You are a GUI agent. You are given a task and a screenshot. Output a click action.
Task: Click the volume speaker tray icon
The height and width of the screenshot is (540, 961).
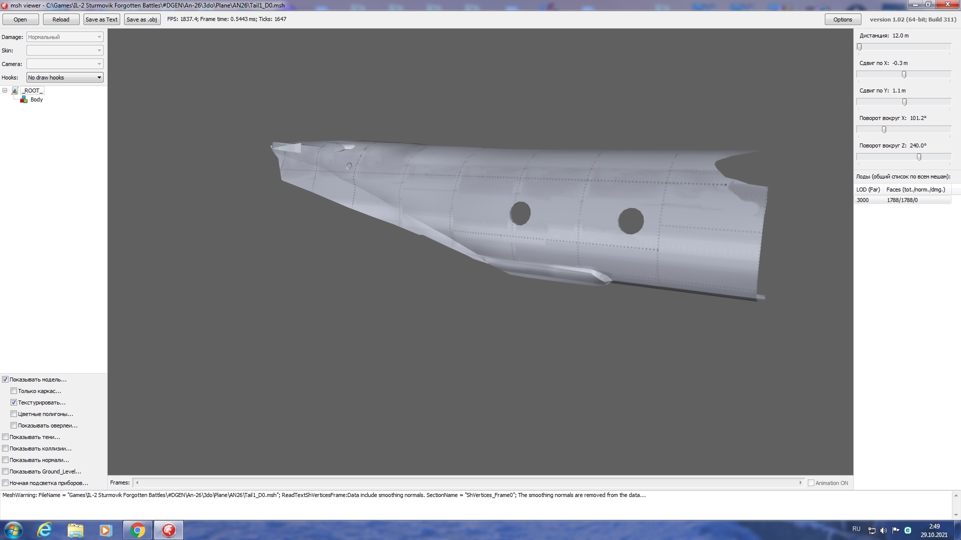coord(883,530)
